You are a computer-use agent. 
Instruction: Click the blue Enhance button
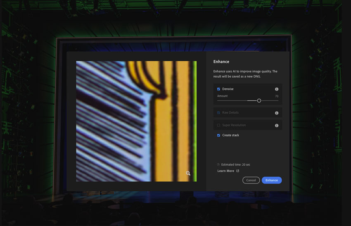(272, 180)
